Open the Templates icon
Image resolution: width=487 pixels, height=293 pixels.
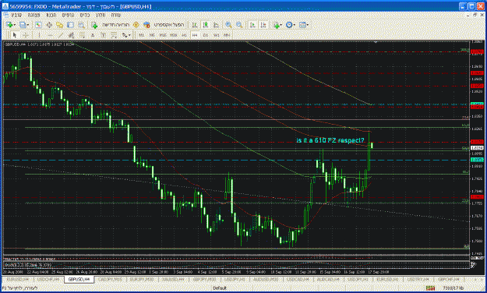click(302, 25)
